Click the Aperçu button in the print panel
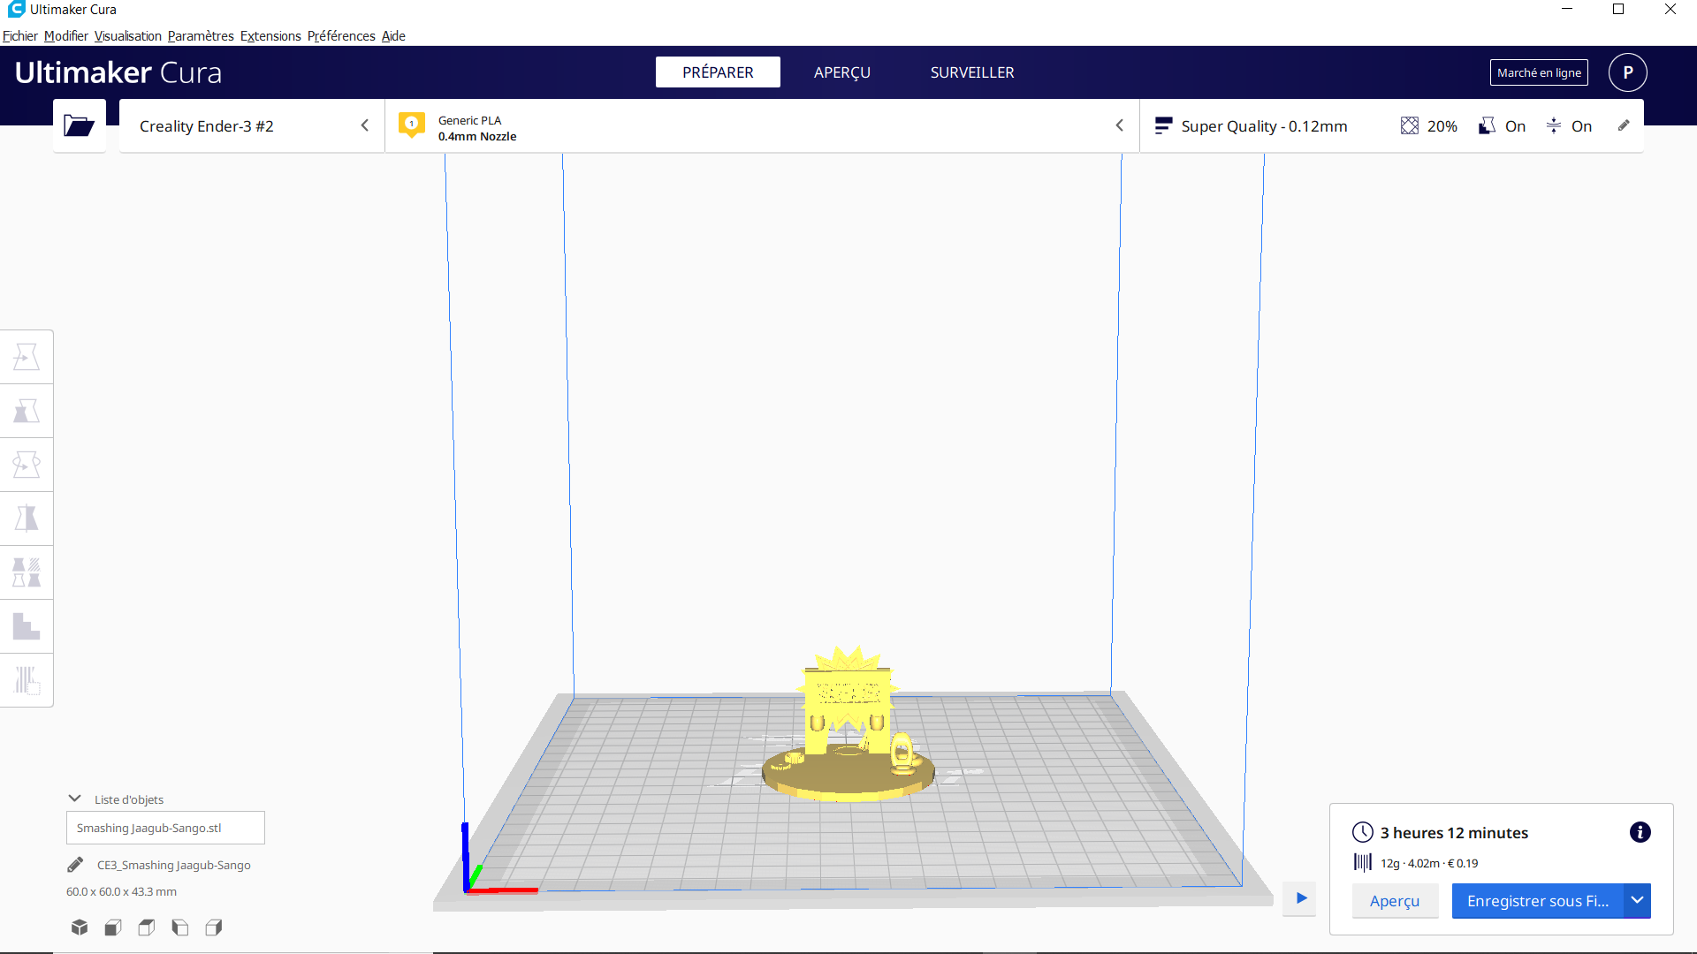This screenshot has height=954, width=1697. pos(1395,900)
